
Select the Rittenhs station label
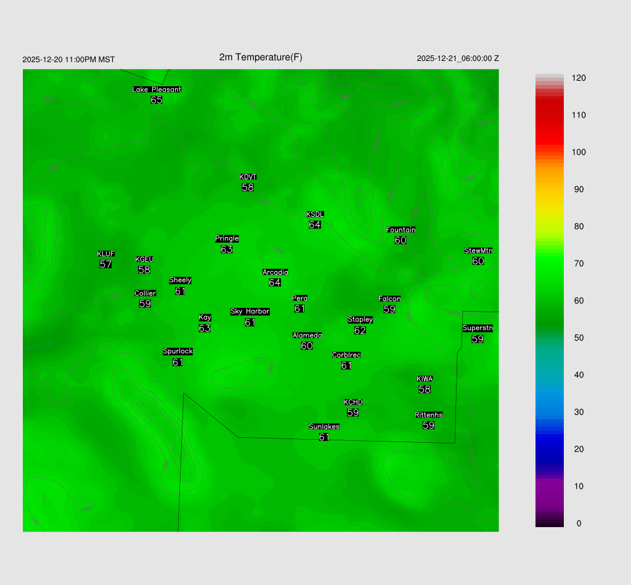428,415
